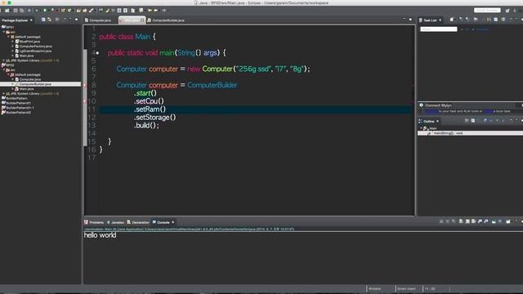Expand BluePrint.java tree node
The image size is (523, 294).
coord(13,42)
